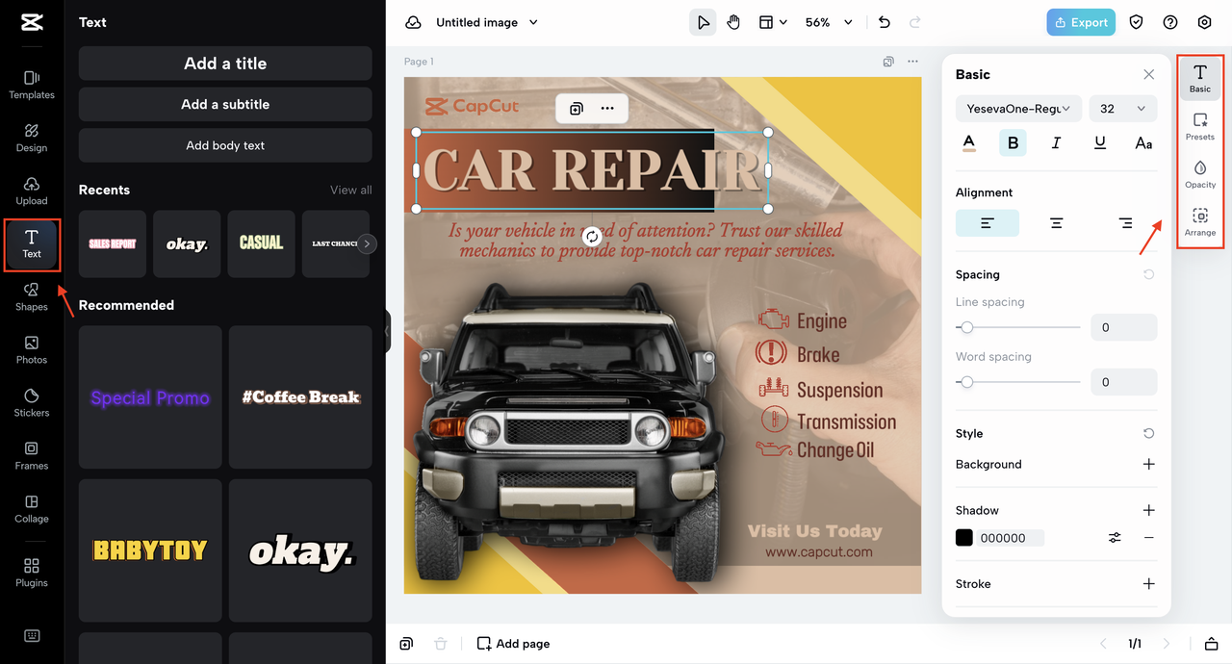Open the Collage sidebar panel
Screen dimensions: 1232x664
click(32, 507)
